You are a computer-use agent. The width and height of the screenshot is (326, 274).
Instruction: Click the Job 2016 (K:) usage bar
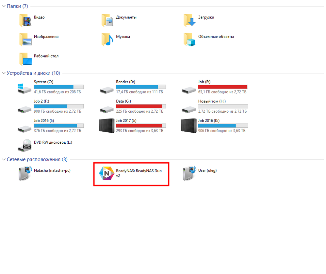223,125
